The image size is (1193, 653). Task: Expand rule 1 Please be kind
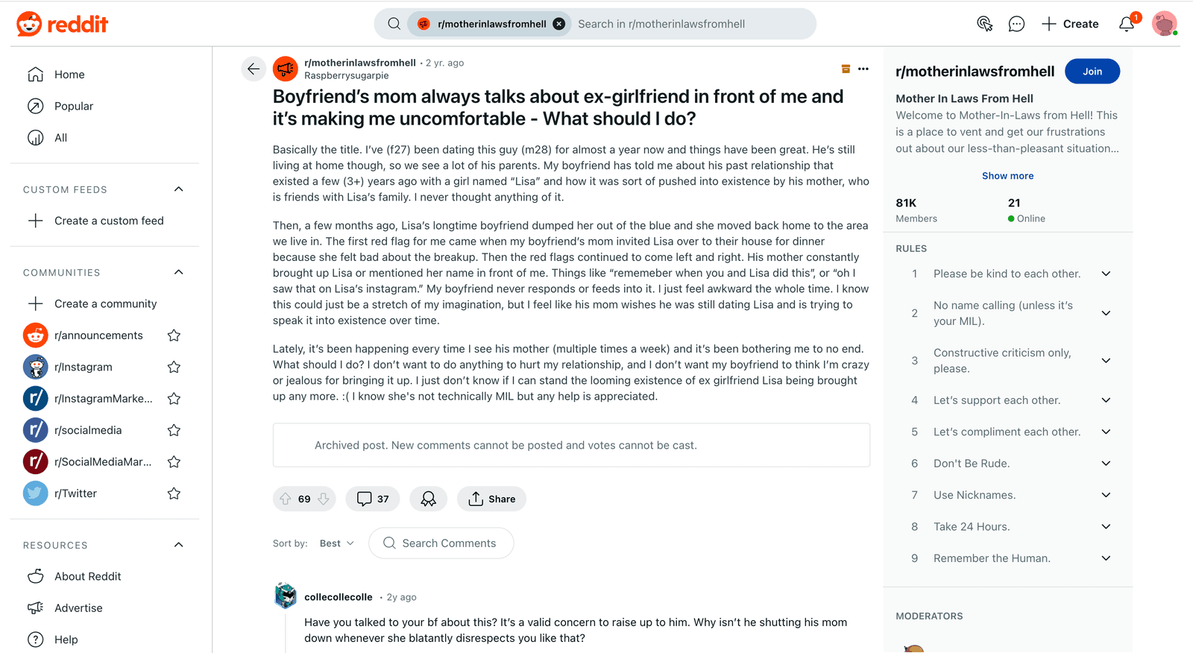tap(1106, 274)
